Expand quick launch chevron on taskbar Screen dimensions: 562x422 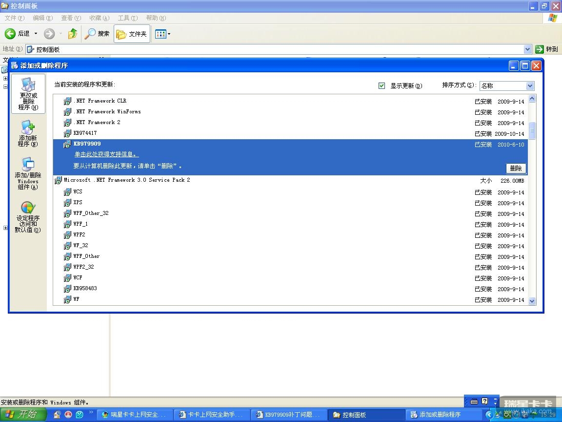coord(91,412)
